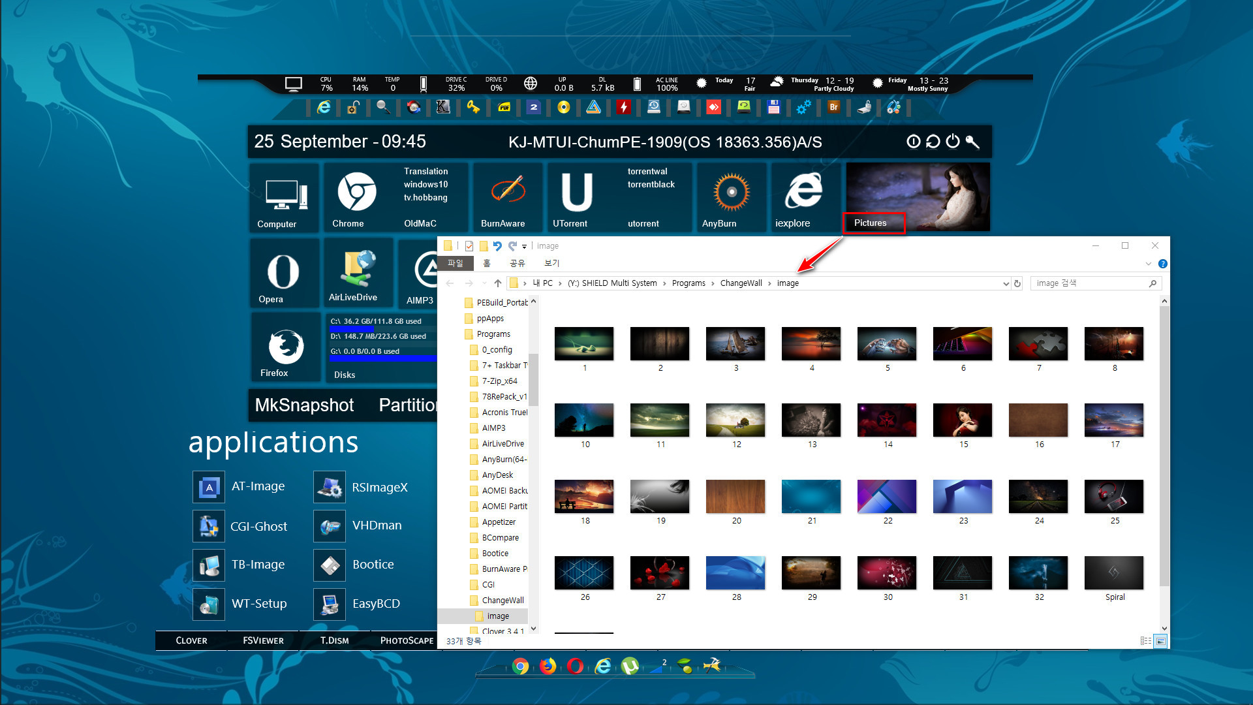Expand the address bar history dropdown
This screenshot has height=705, width=1253.
point(1006,283)
